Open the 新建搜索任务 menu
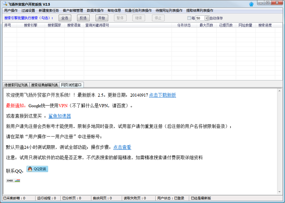 pyautogui.click(x=49, y=10)
